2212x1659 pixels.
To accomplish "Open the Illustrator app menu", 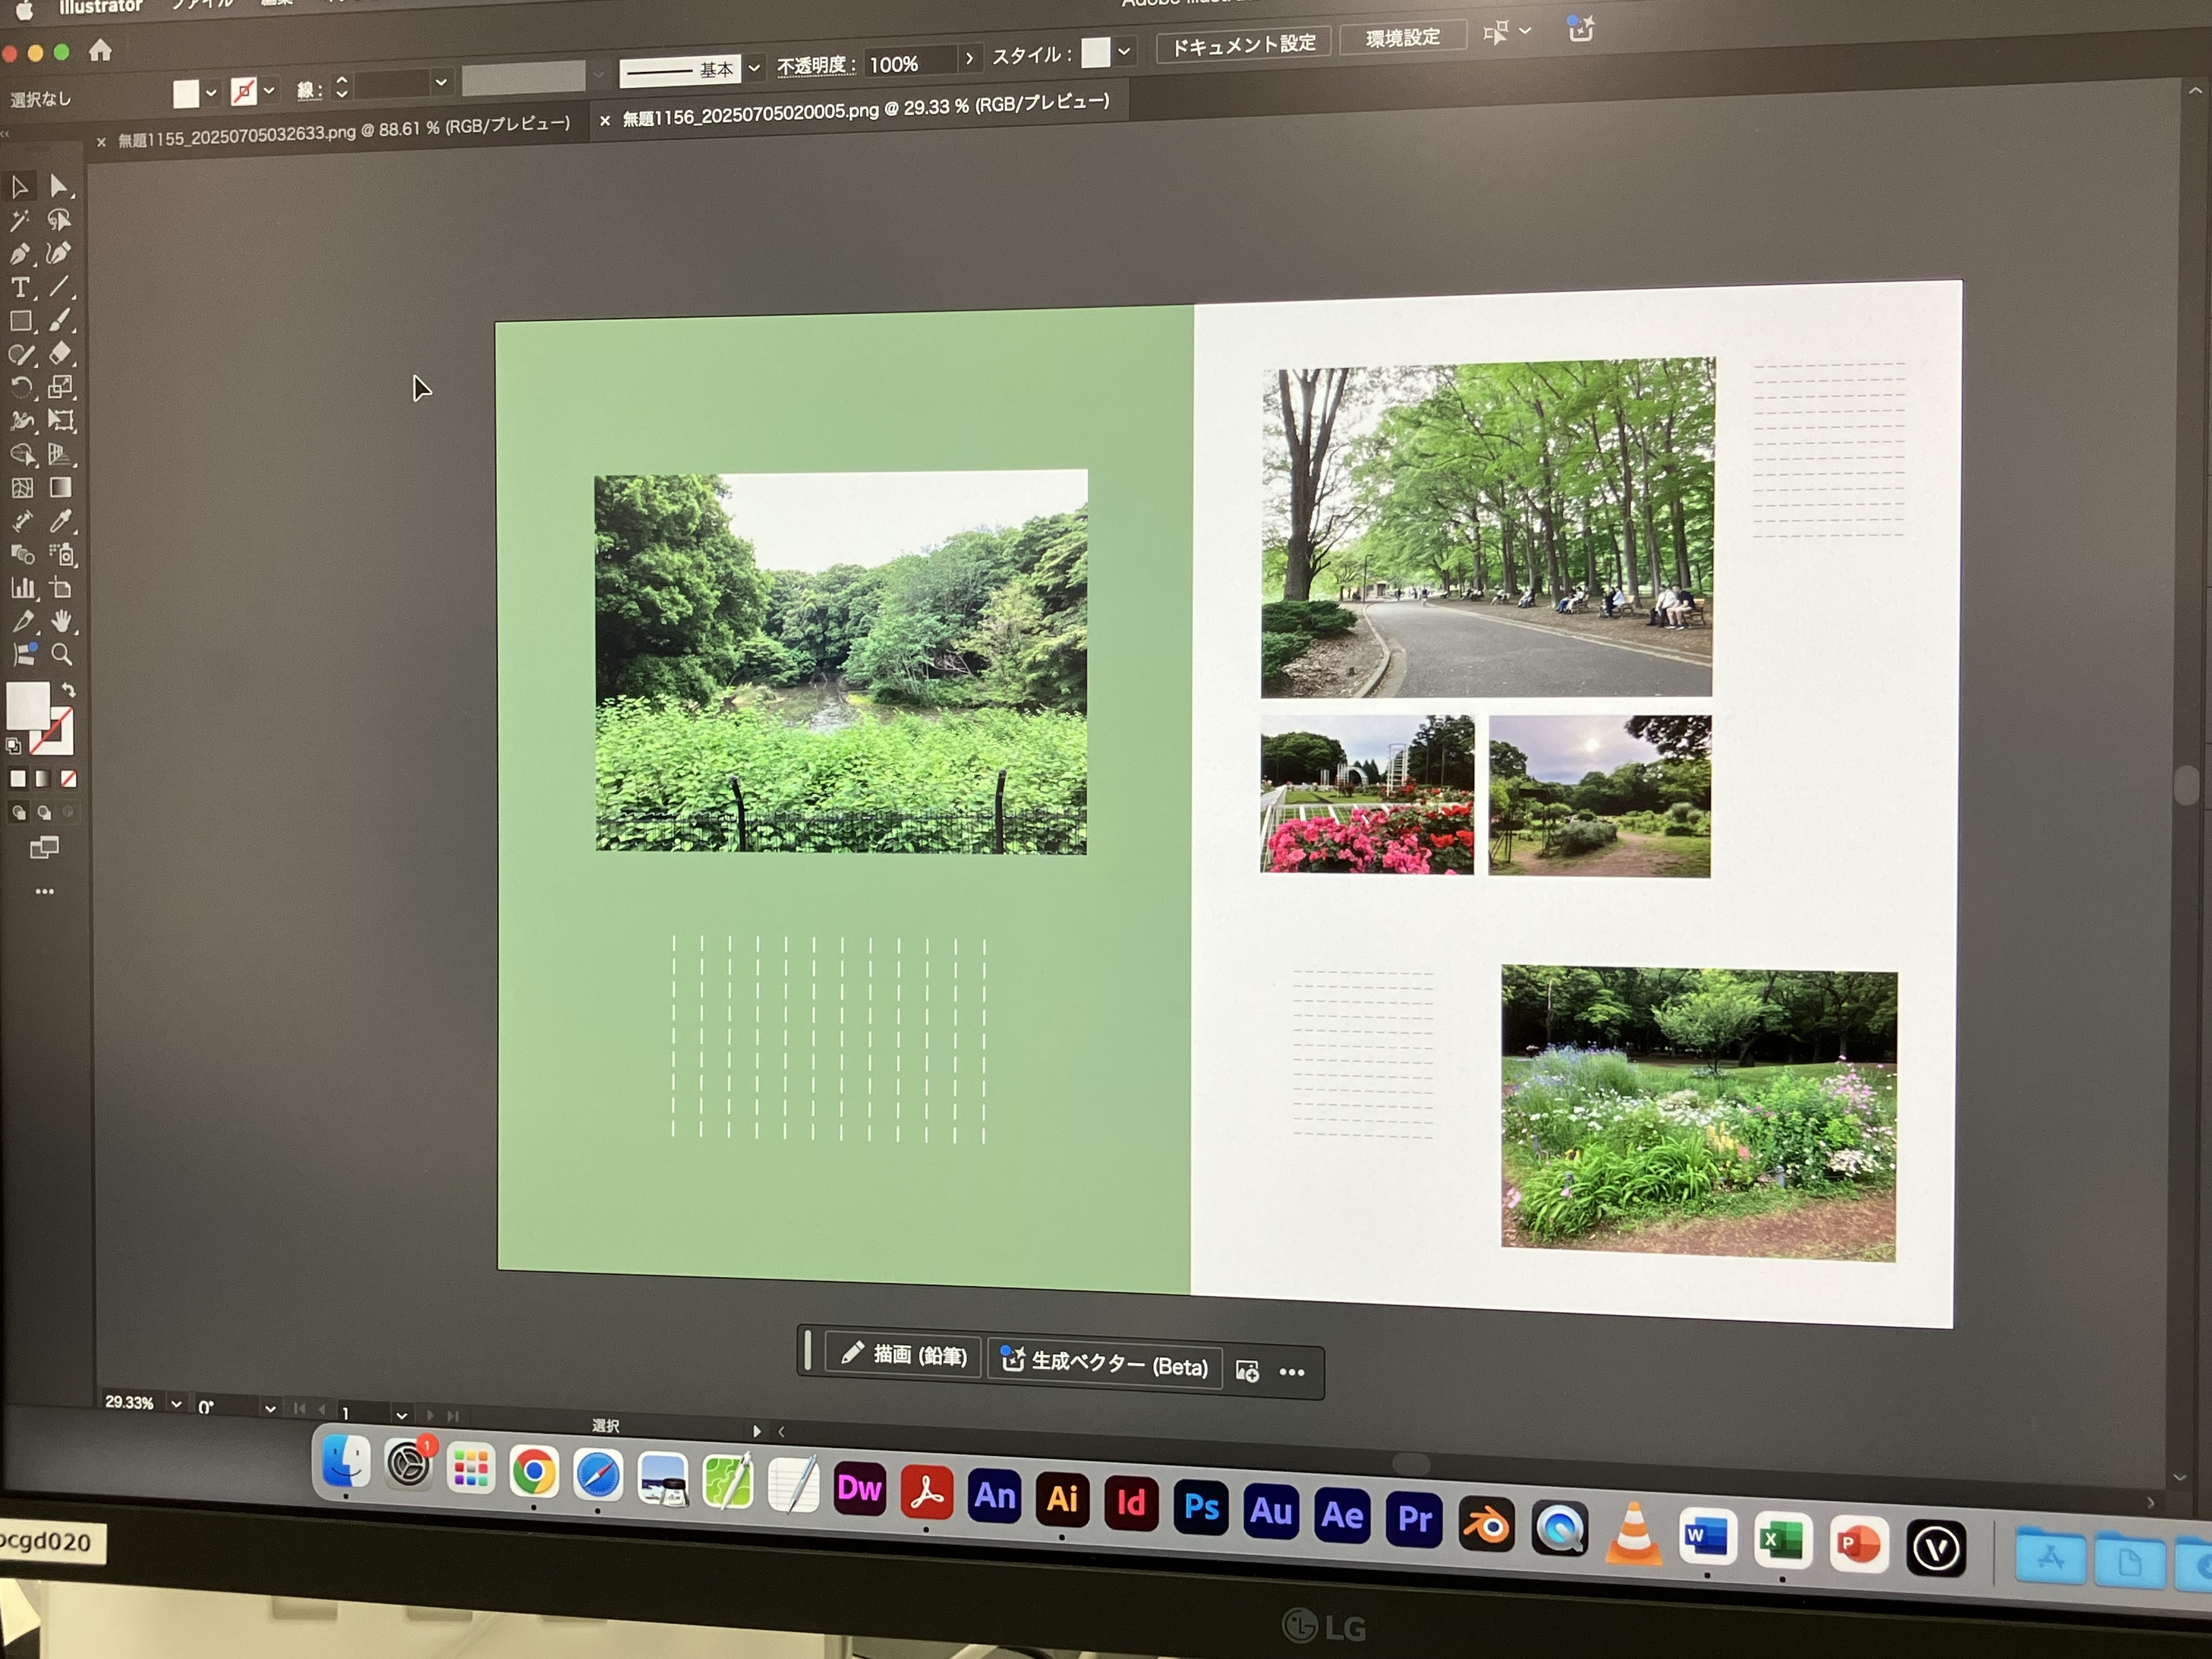I will pyautogui.click(x=100, y=7).
